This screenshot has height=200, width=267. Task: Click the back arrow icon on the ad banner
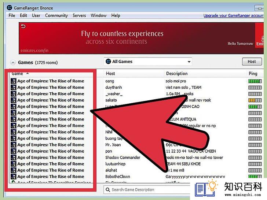tap(23, 26)
